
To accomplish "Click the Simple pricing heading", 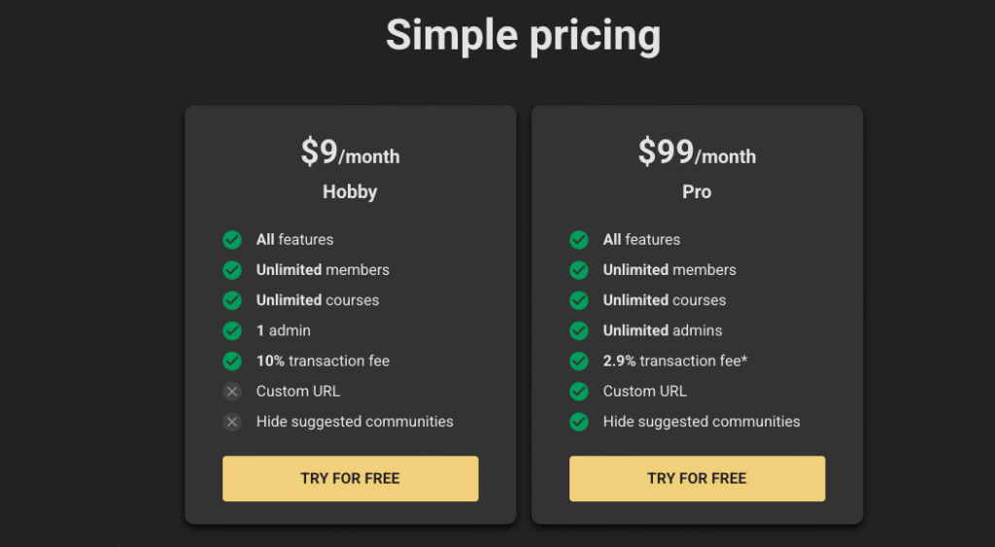I will click(x=523, y=36).
